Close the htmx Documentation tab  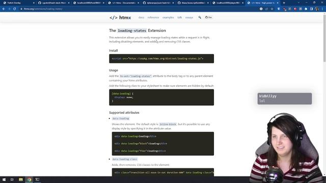pyautogui.click(x=138, y=3)
